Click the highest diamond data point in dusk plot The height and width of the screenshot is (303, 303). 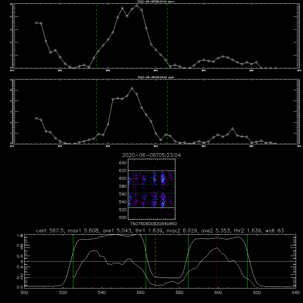(132, 88)
